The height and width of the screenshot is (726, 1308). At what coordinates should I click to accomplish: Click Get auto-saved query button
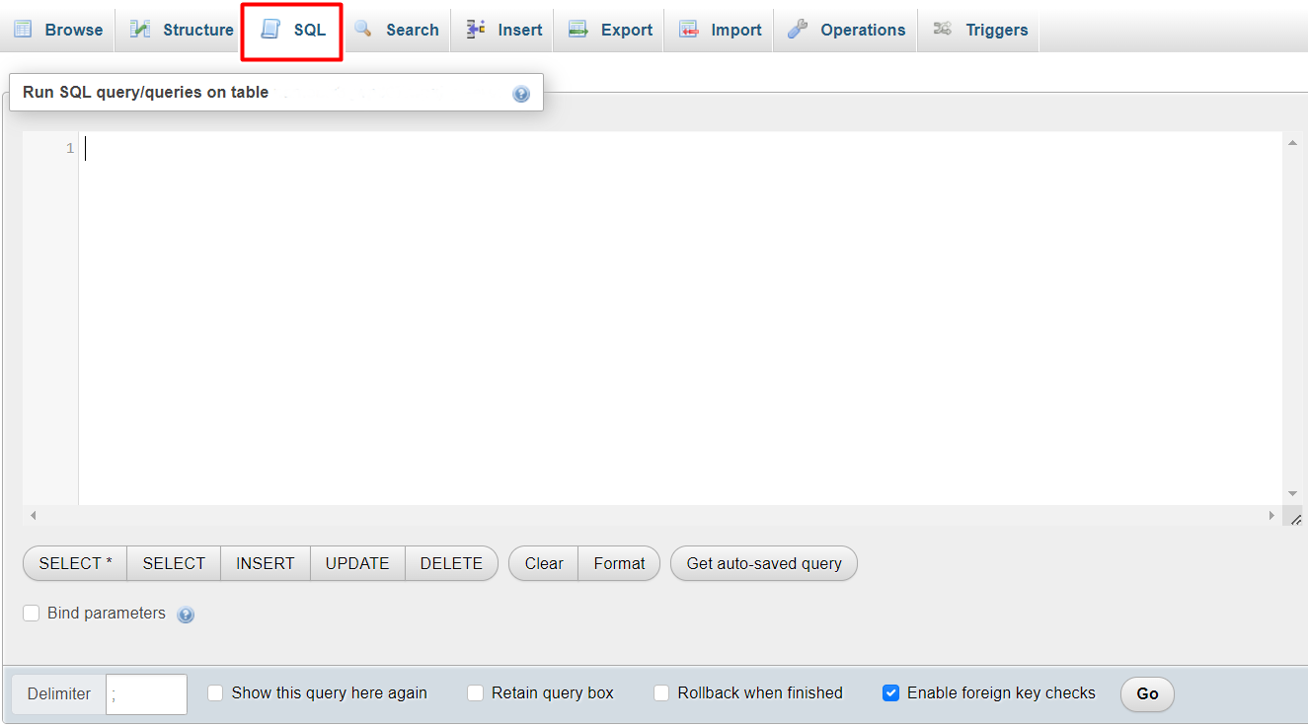click(764, 563)
